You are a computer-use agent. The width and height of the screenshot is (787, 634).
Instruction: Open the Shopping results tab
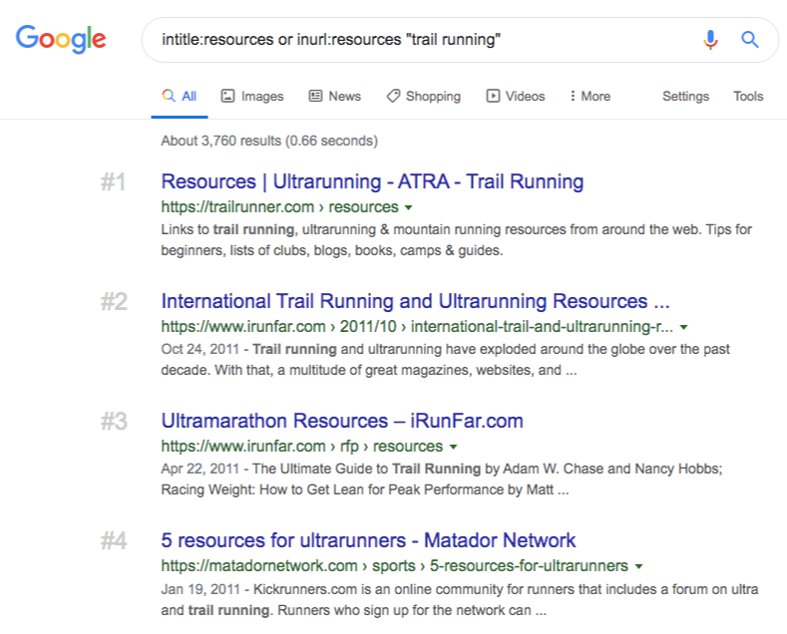pos(423,96)
